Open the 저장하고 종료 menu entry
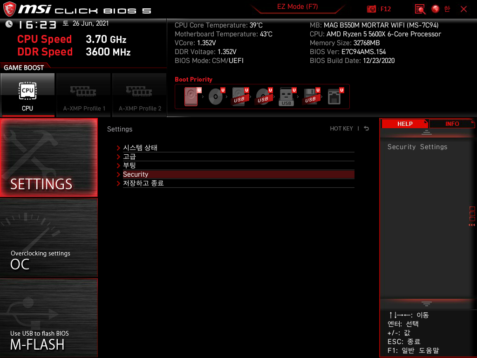477x358 pixels. (238, 183)
